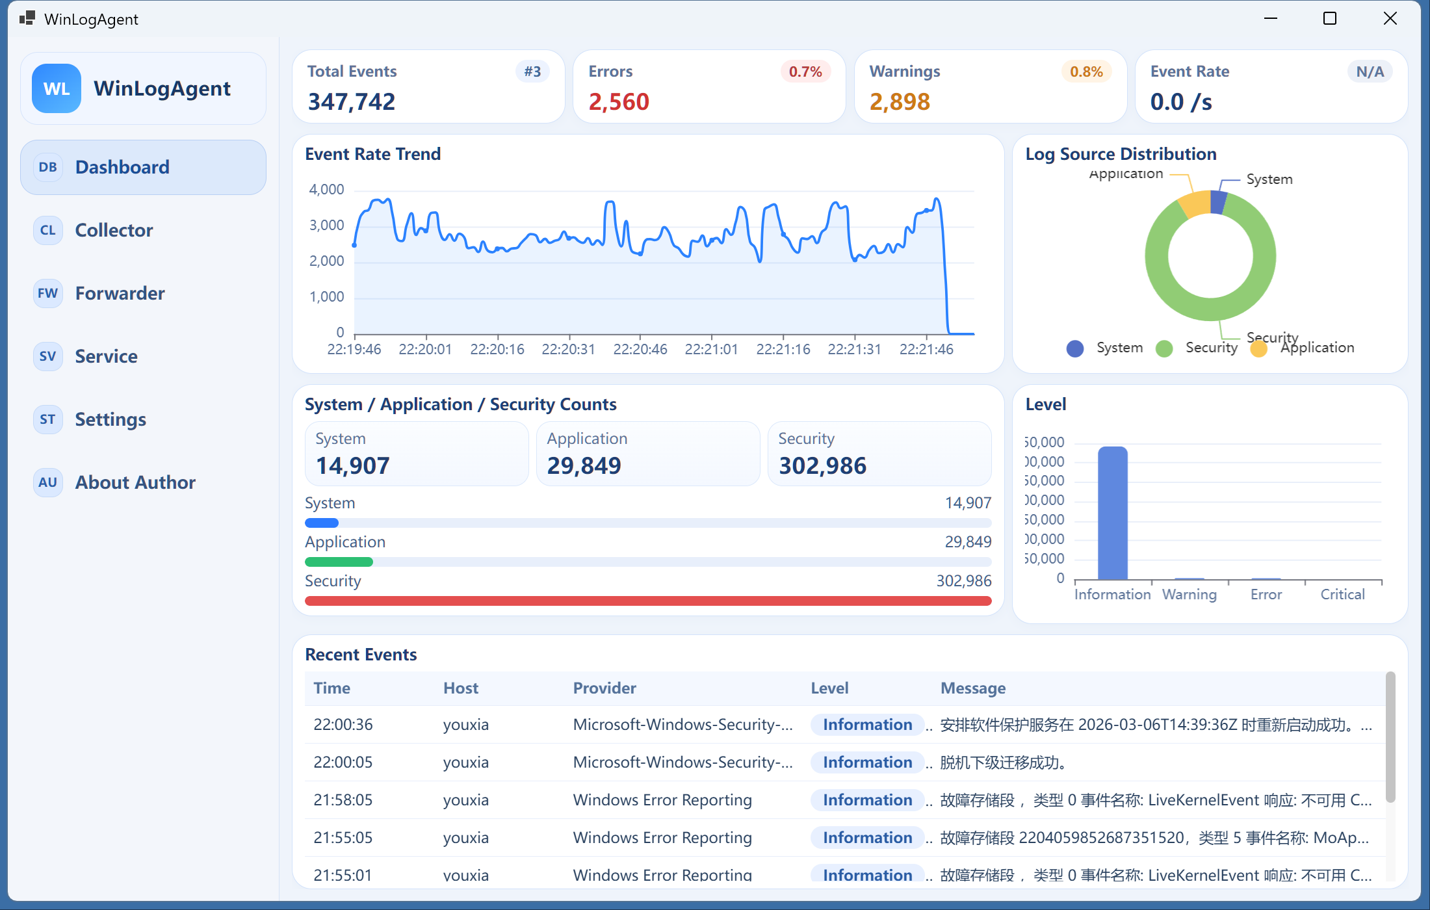This screenshot has height=910, width=1430.
Task: Click the ST Settings sidebar icon
Action: coord(47,419)
